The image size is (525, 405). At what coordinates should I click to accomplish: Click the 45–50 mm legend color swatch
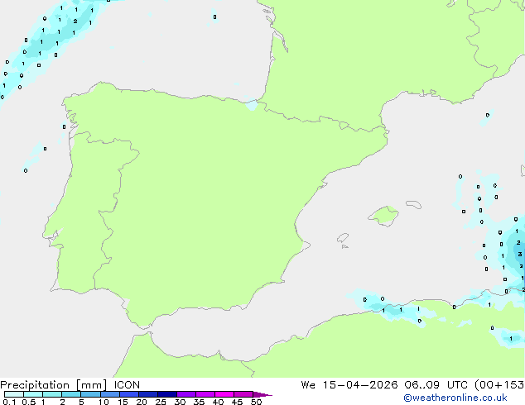(x=243, y=394)
